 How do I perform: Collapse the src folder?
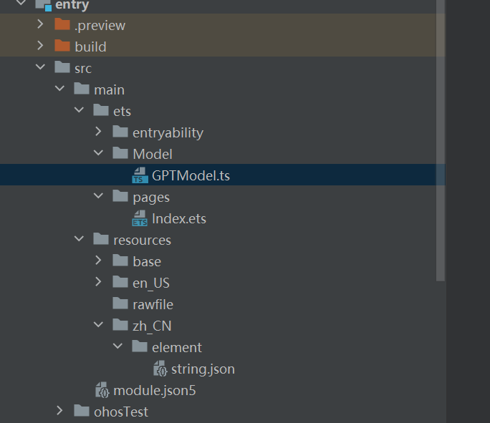[40, 67]
